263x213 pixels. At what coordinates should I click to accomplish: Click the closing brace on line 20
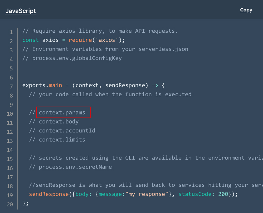pos(24,203)
